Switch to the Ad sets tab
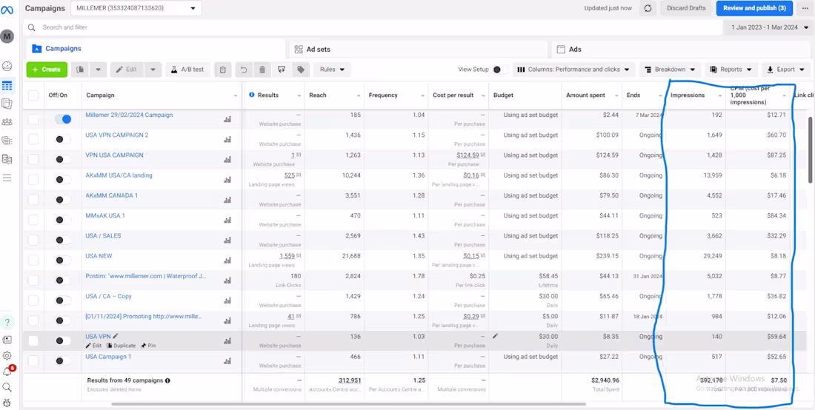Viewport: 815px width, 410px height. click(x=417, y=50)
